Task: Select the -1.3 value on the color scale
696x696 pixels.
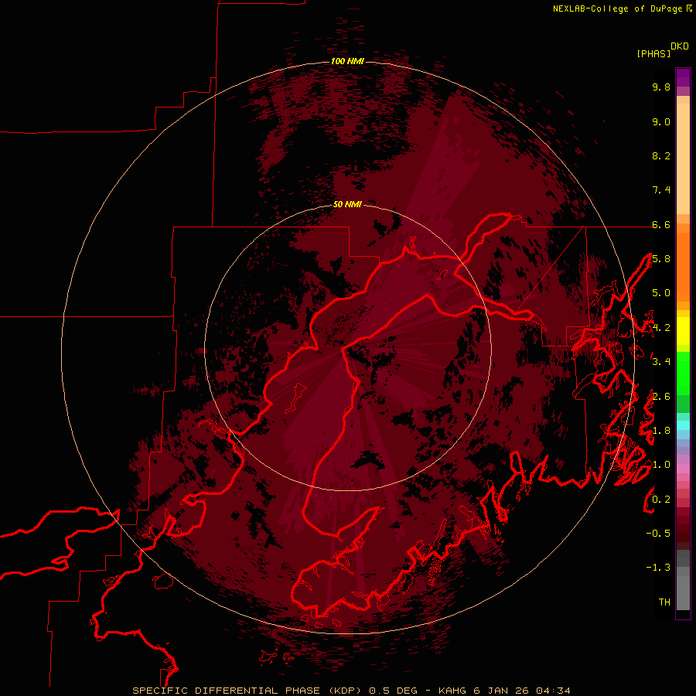Action: 658,568
